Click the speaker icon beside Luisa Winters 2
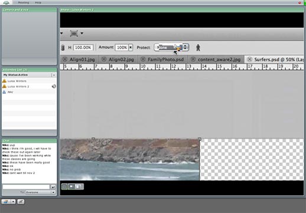306x213 pixels. [x=54, y=86]
